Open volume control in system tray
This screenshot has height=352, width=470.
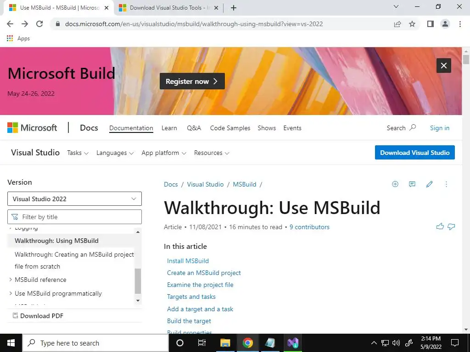pyautogui.click(x=396, y=343)
